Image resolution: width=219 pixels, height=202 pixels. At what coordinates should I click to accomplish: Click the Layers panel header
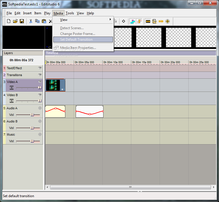[x=23, y=53]
